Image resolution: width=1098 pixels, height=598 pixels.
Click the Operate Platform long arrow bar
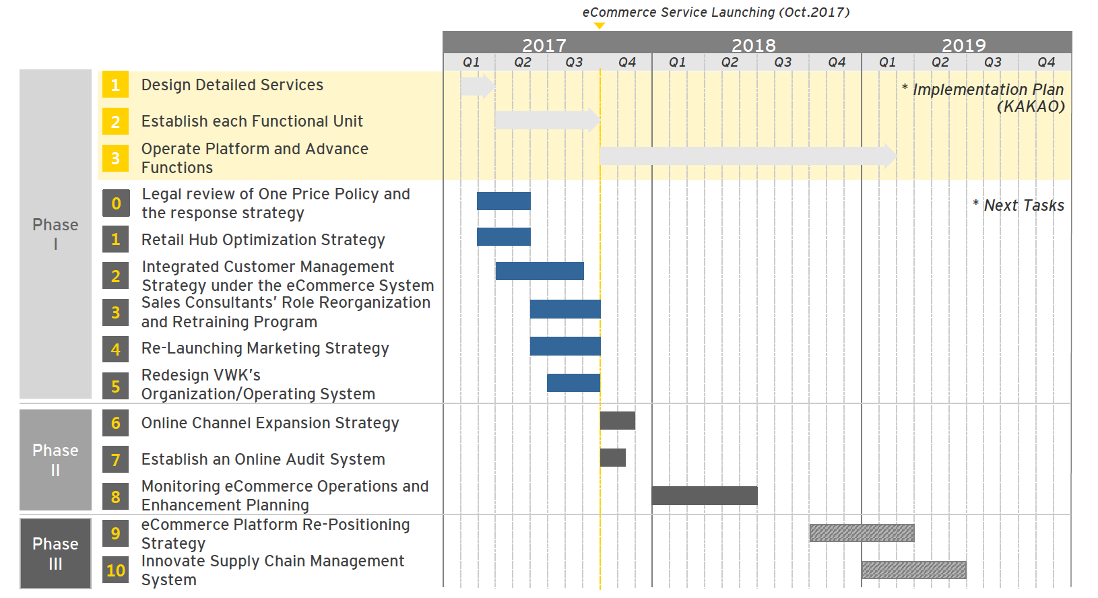[x=748, y=156]
